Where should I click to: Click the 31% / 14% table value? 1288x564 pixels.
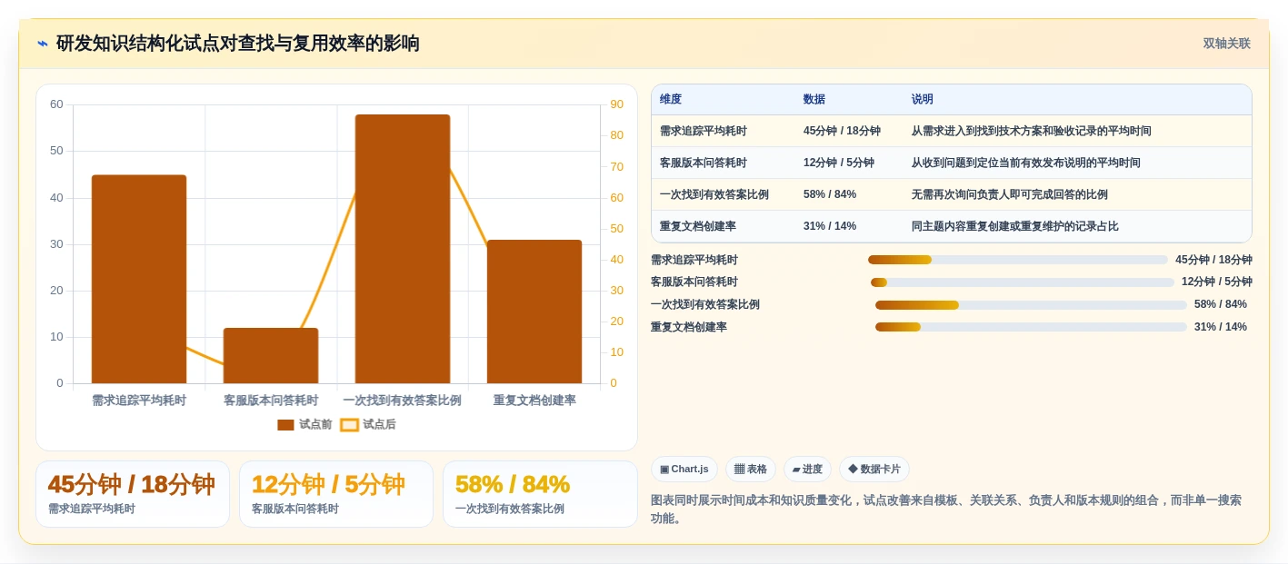coord(830,226)
